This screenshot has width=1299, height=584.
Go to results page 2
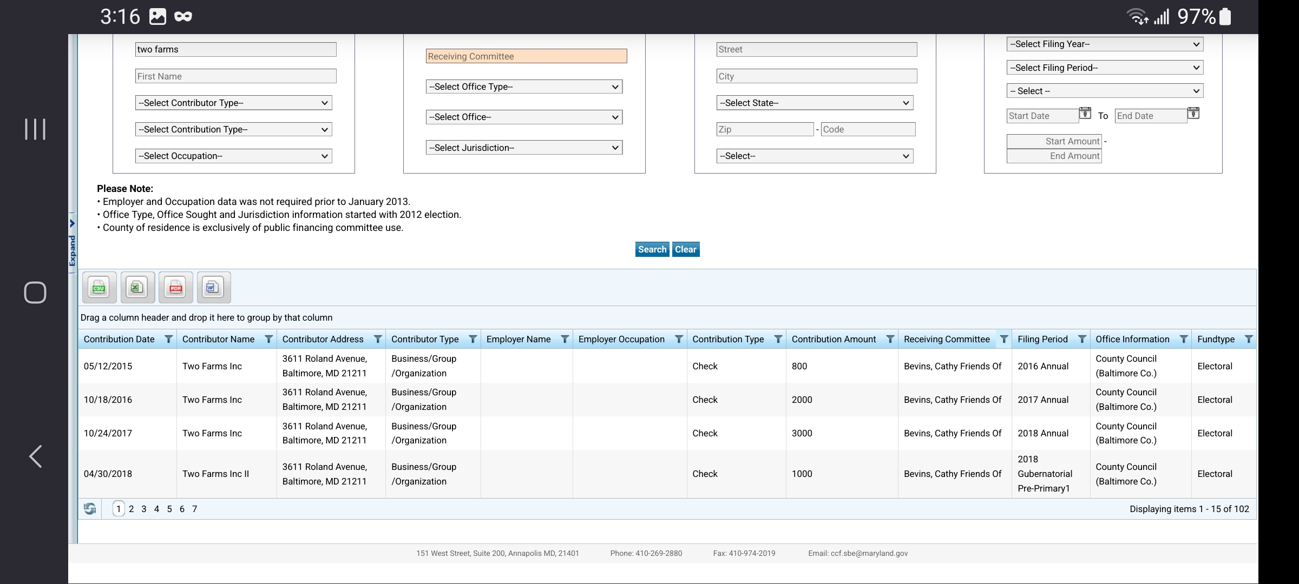pos(131,509)
